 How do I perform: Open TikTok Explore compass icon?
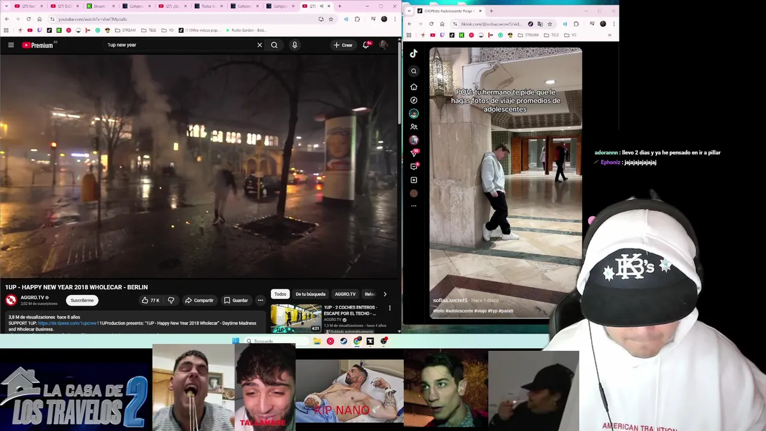[x=414, y=100]
